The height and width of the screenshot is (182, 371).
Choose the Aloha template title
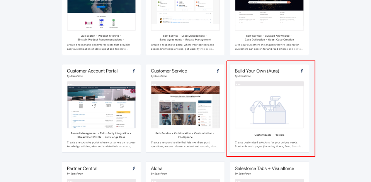pos(157,169)
